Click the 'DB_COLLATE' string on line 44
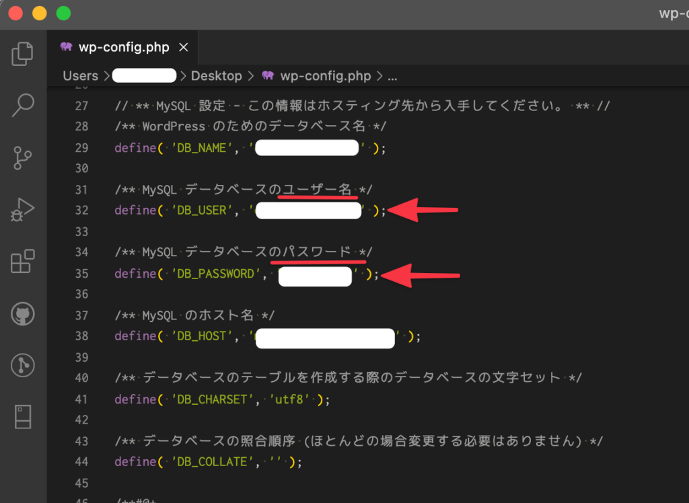689x503 pixels. click(212, 461)
